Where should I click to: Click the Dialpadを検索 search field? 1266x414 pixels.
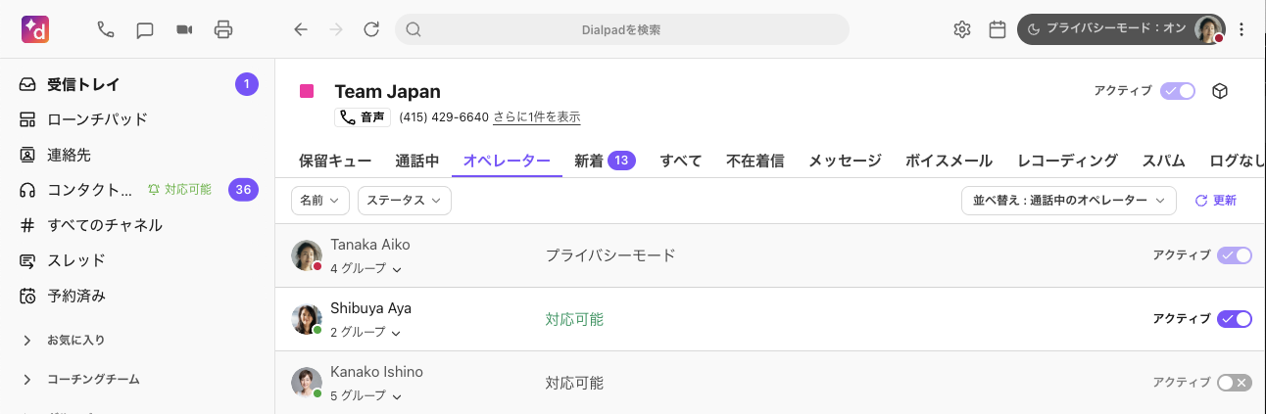621,29
